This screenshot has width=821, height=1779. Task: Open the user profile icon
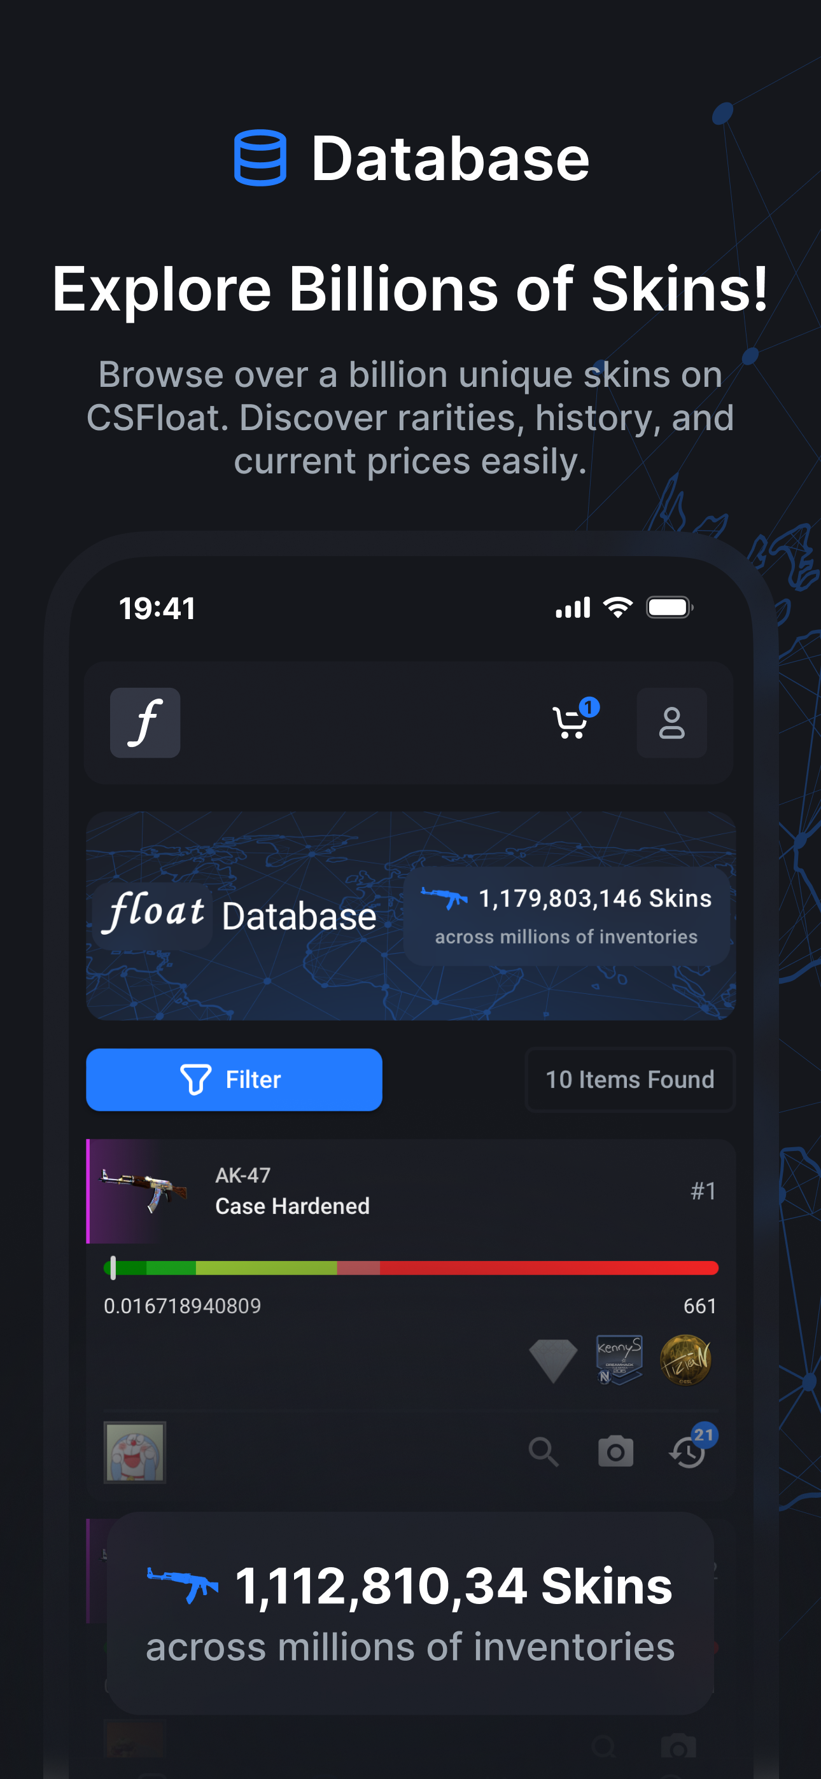click(x=671, y=722)
